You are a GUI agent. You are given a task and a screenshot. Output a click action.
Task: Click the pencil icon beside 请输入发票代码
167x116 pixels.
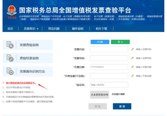coord(132,49)
